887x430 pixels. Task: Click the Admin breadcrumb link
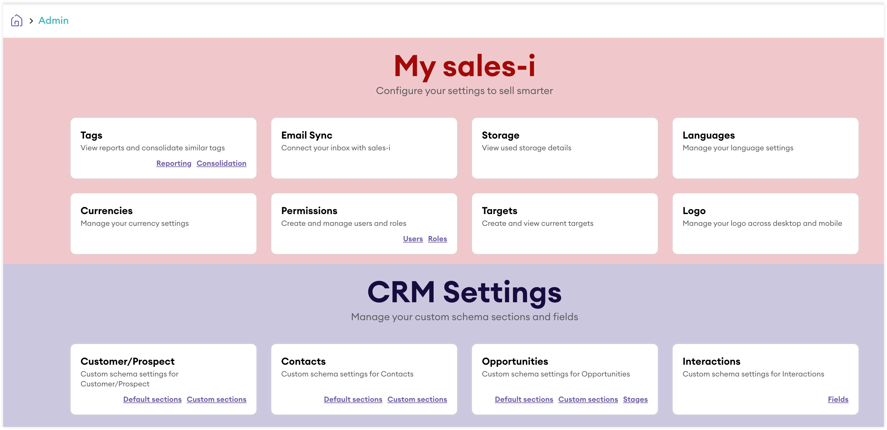pos(53,21)
